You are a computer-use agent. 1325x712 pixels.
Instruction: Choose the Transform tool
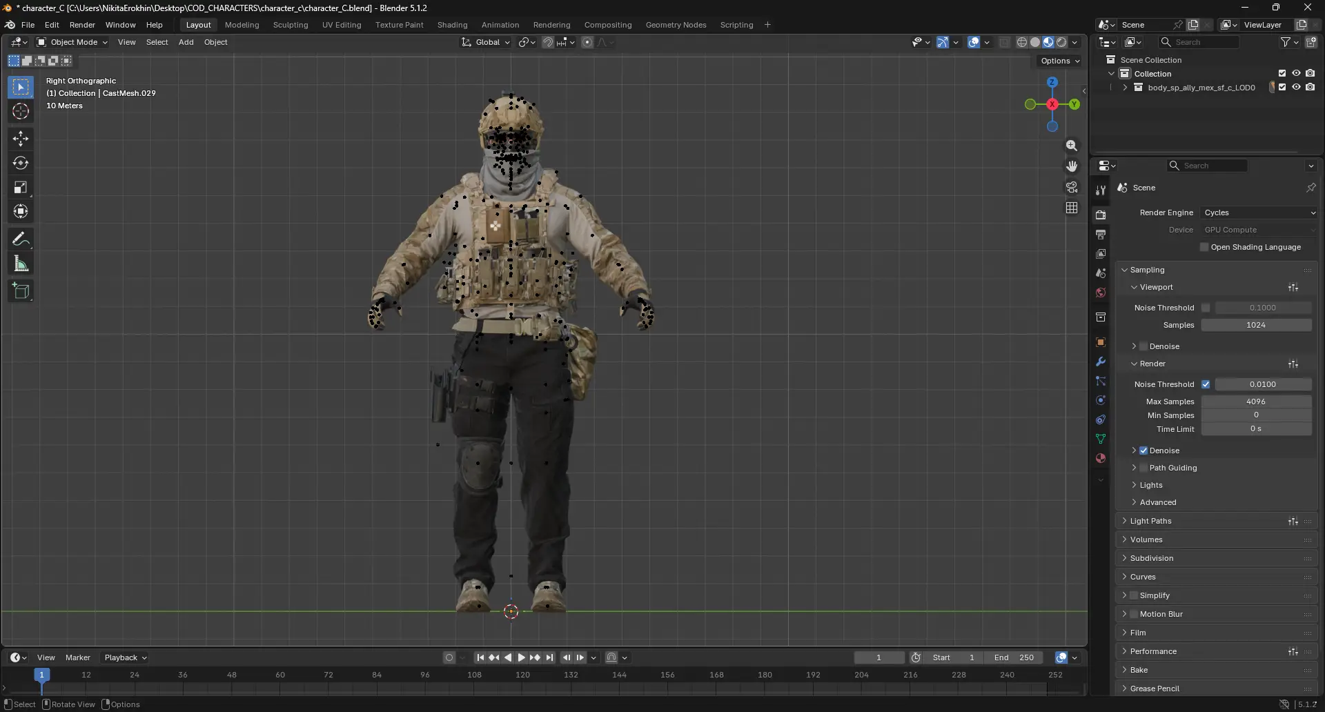tap(21, 211)
